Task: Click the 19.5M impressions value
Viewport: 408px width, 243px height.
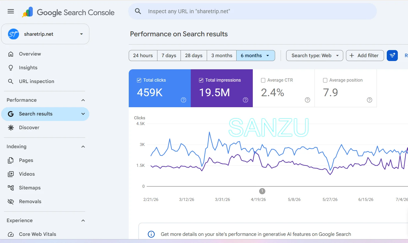Action: tap(214, 93)
